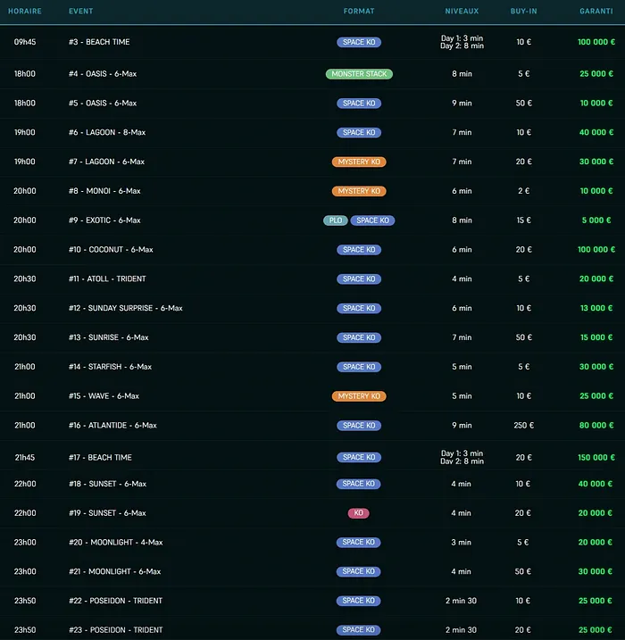625x640 pixels.
Task: Click the 150 000 € guarantee amount
Action: click(x=596, y=458)
